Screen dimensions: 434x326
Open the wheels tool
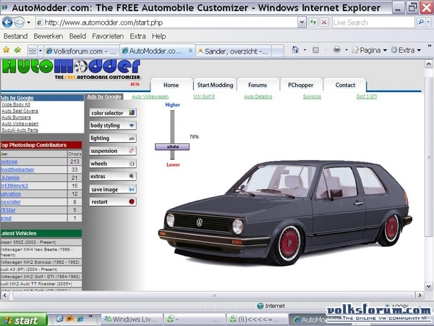click(x=113, y=164)
